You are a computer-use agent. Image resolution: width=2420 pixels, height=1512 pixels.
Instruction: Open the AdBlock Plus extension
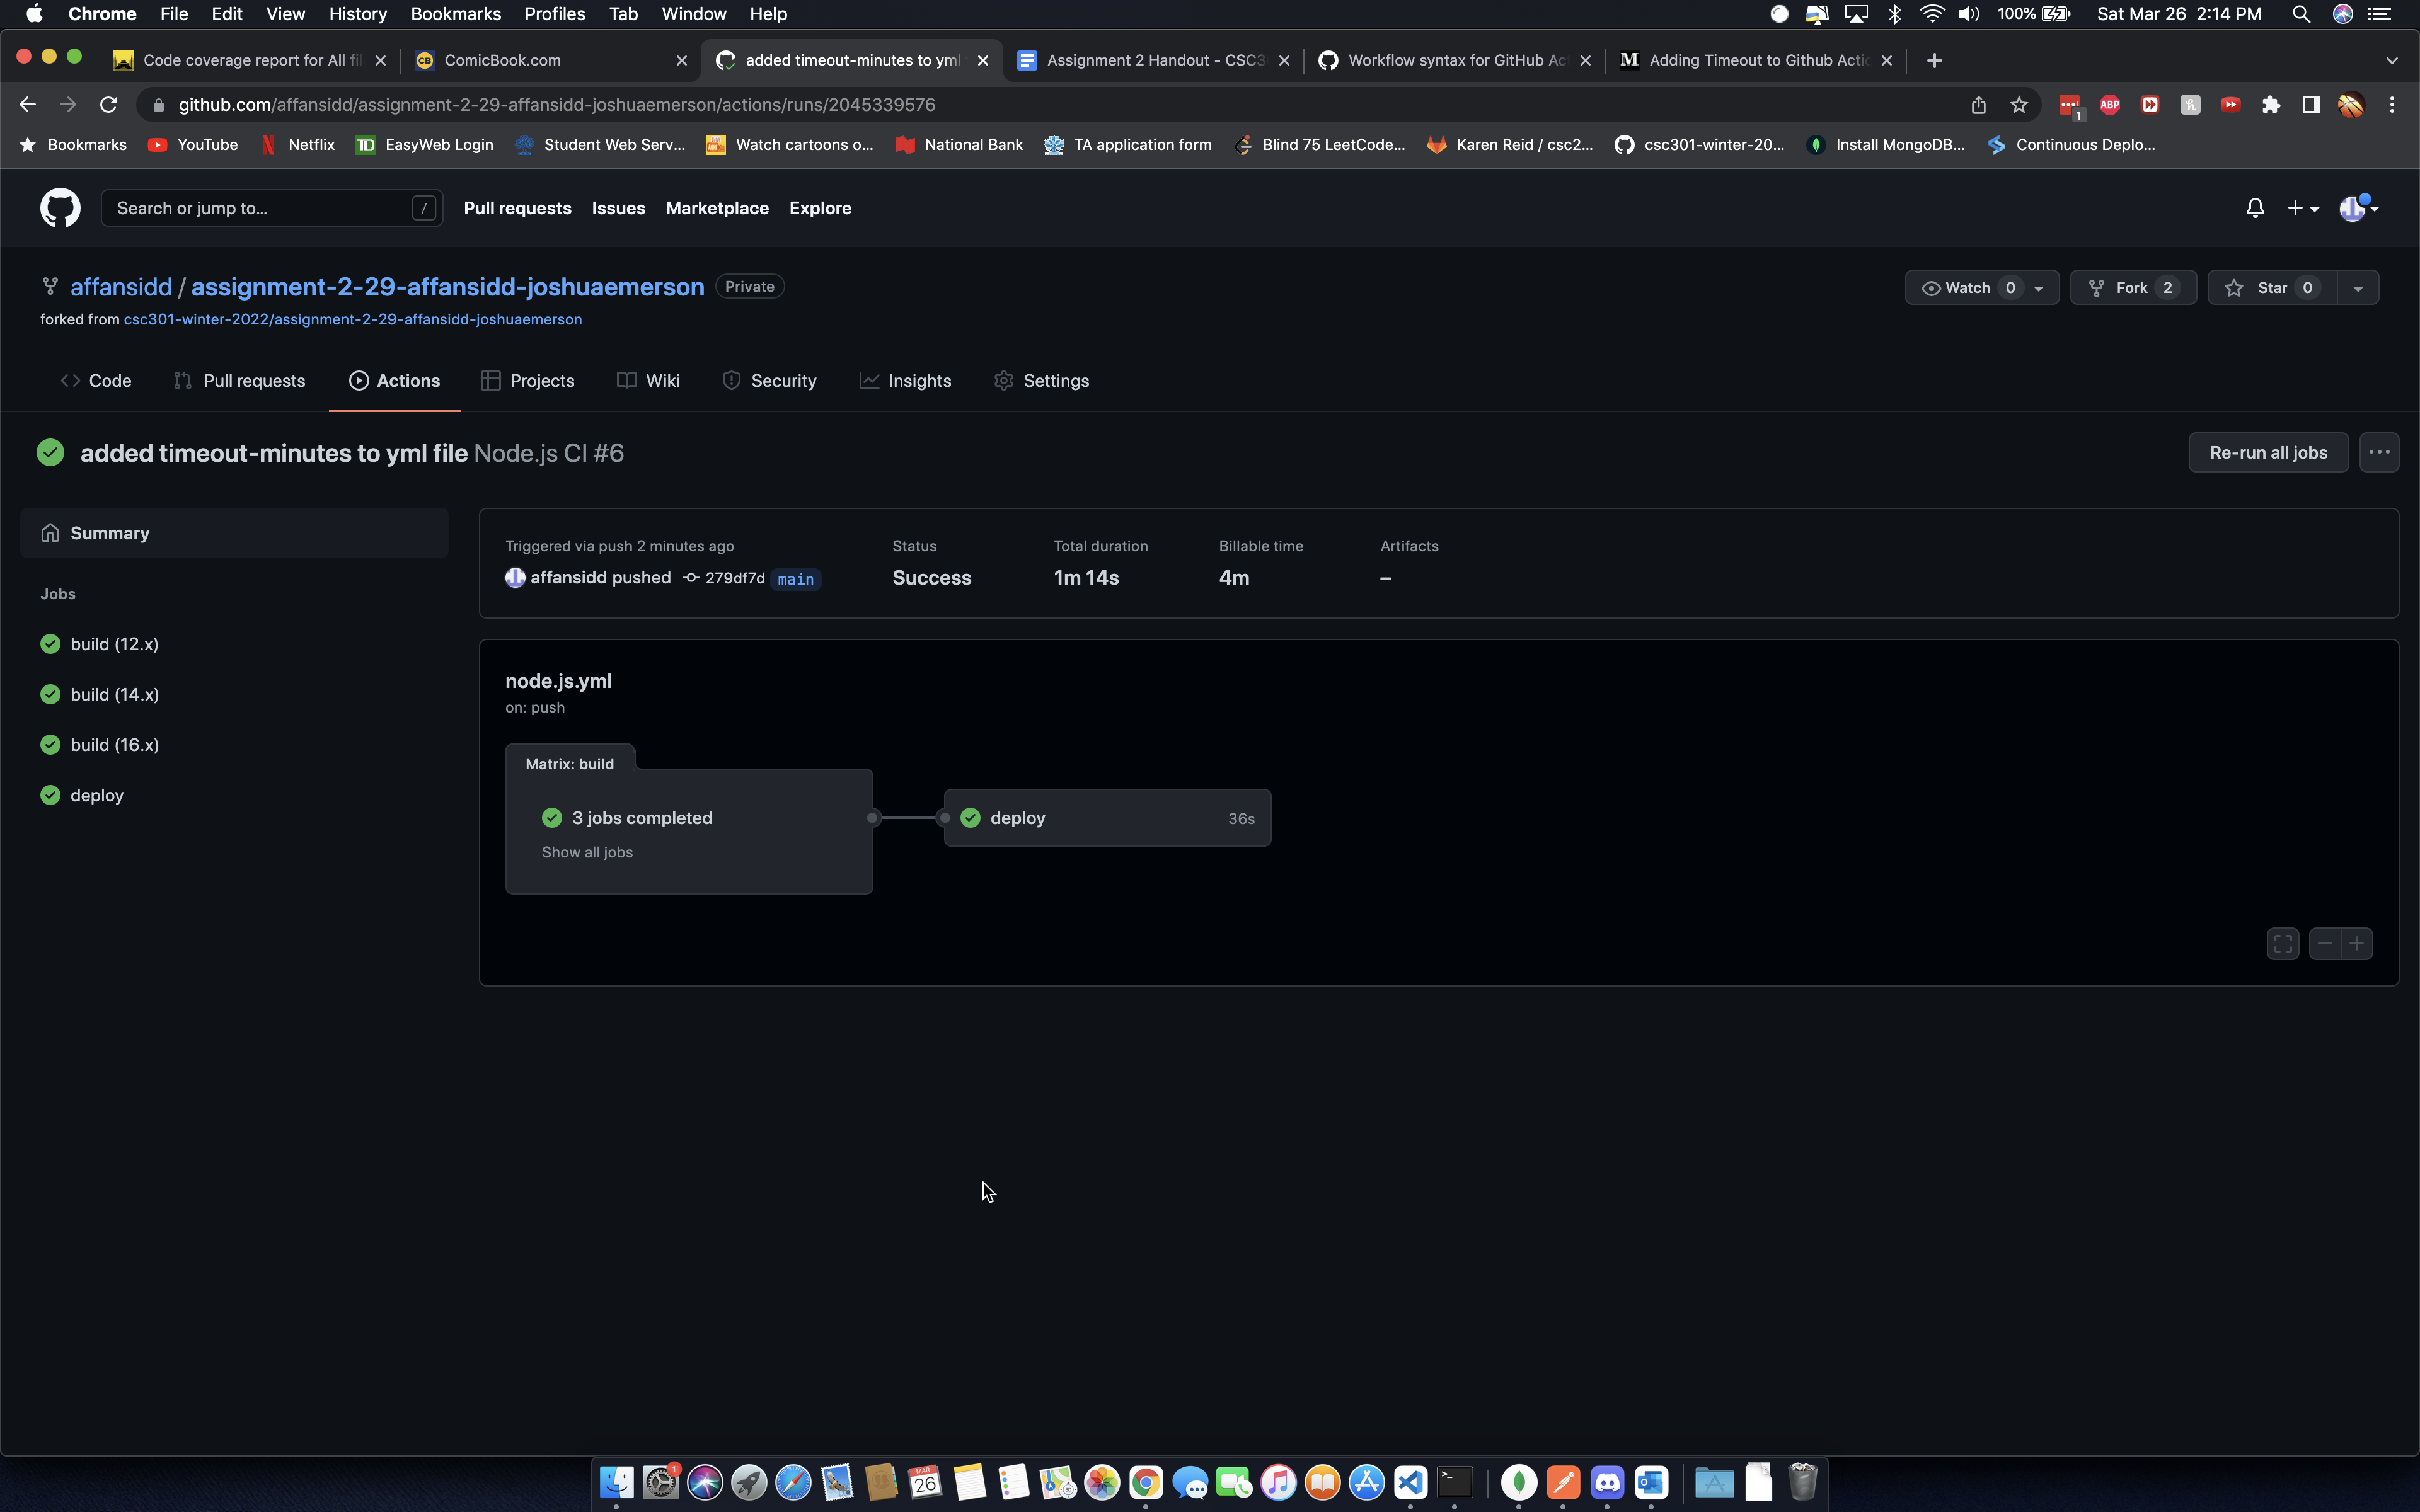pos(2109,104)
